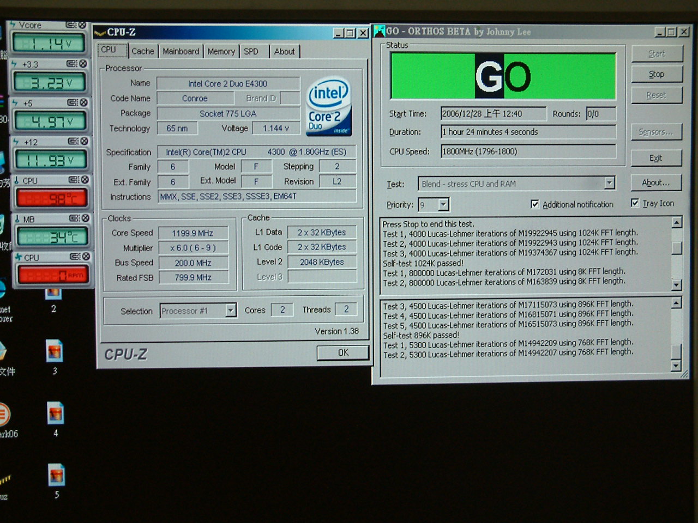
Task: Click the Vcore 1.14 V display
Action: [x=49, y=44]
